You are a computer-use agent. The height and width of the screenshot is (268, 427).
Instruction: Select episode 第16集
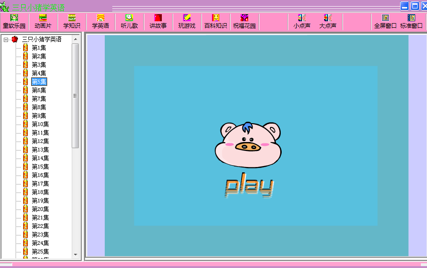pos(40,175)
